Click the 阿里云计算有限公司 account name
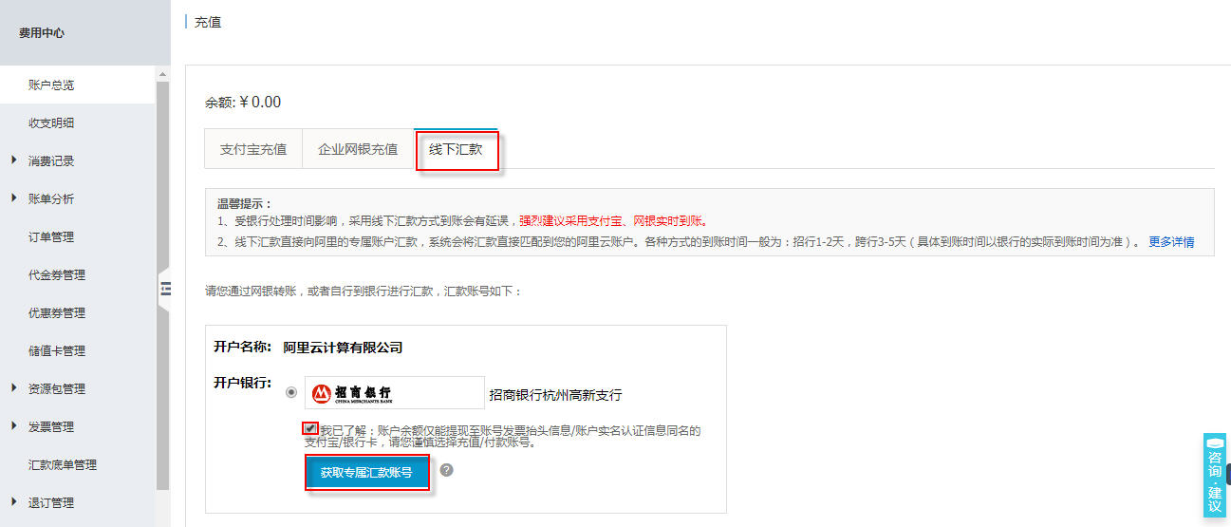1231x527 pixels. 344,348
